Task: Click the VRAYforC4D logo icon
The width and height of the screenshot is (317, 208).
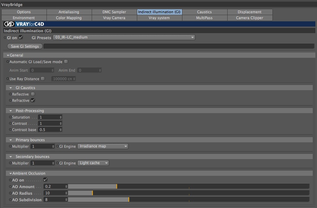Action: (x=9, y=24)
